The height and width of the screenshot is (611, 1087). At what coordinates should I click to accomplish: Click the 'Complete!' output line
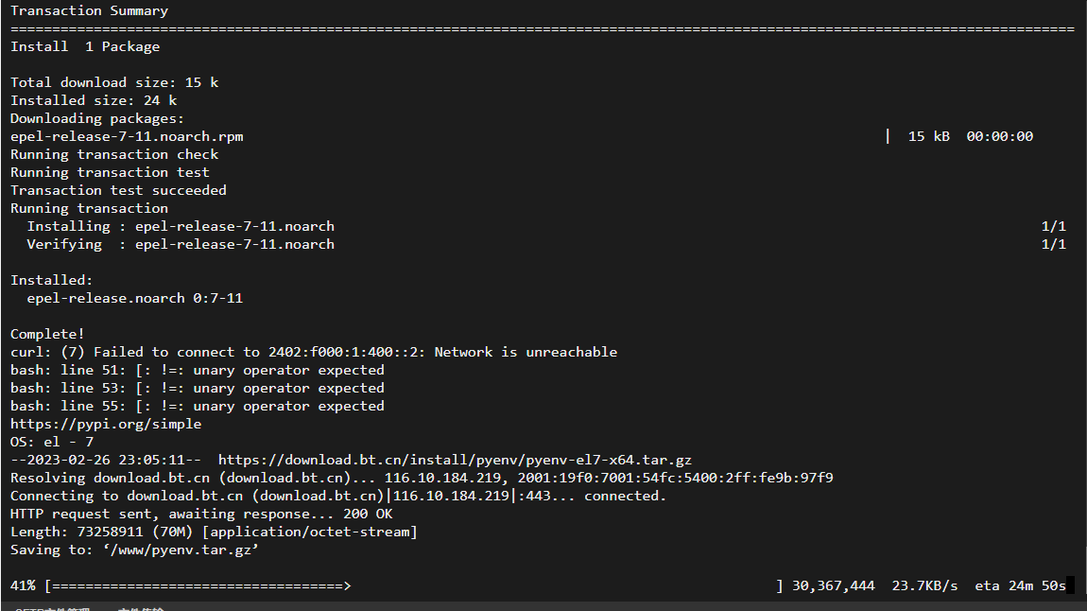click(47, 334)
